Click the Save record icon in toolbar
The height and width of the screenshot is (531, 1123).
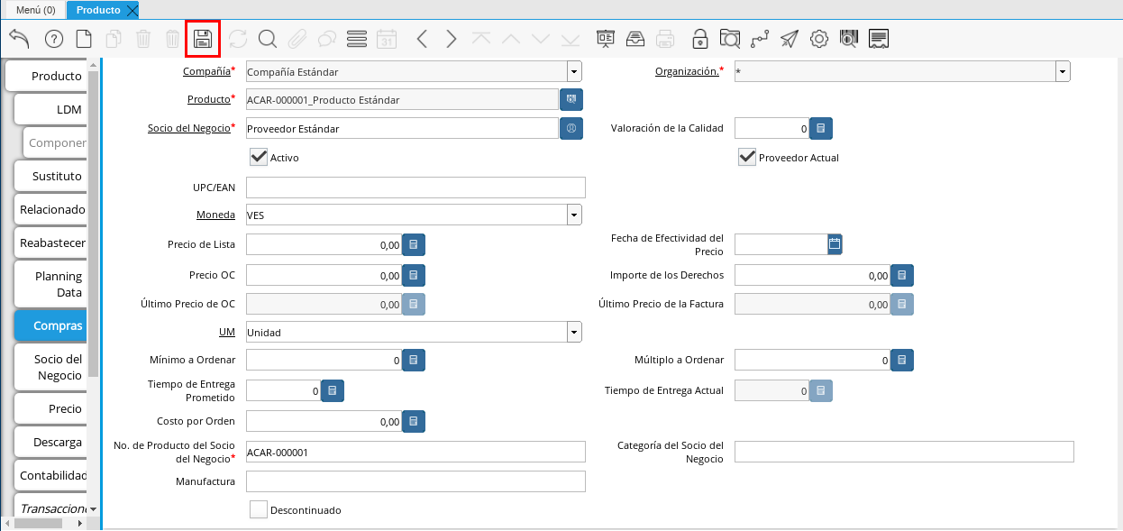[202, 39]
